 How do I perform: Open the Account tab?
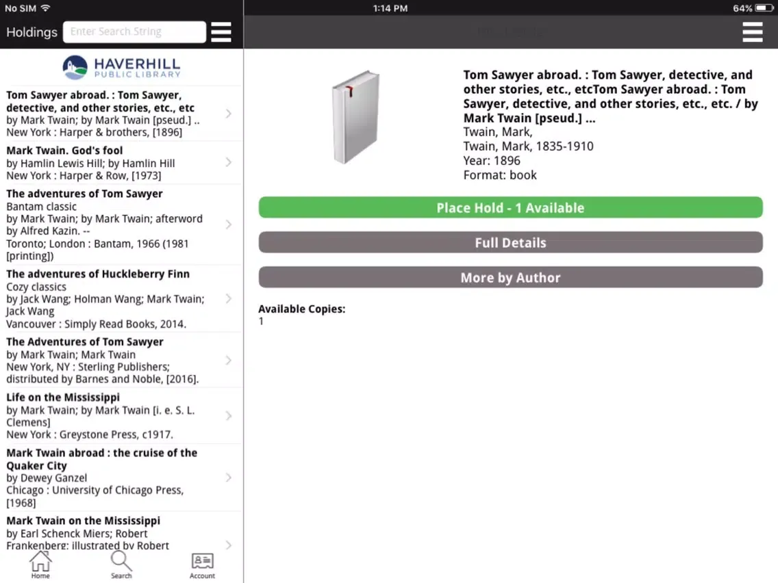pos(203,566)
